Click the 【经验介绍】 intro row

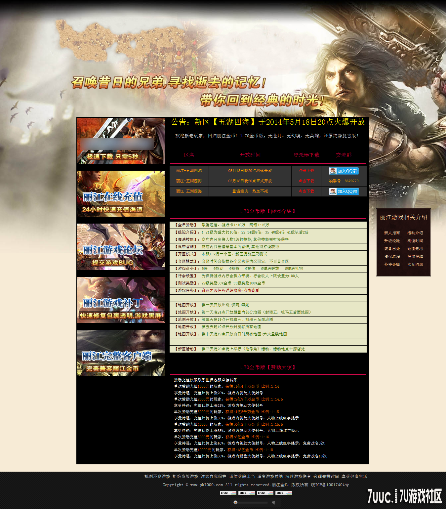tap(268, 233)
